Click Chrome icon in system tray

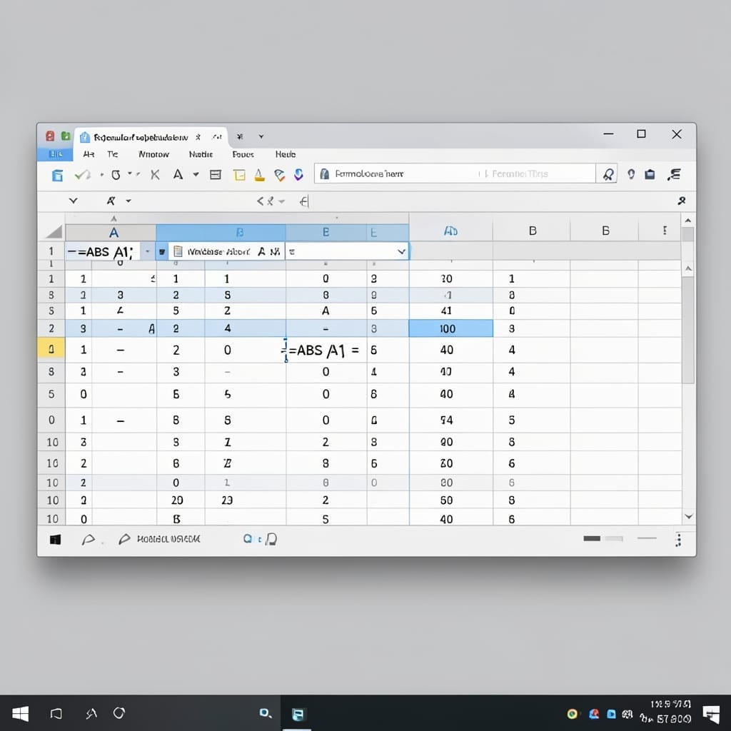coord(572,714)
